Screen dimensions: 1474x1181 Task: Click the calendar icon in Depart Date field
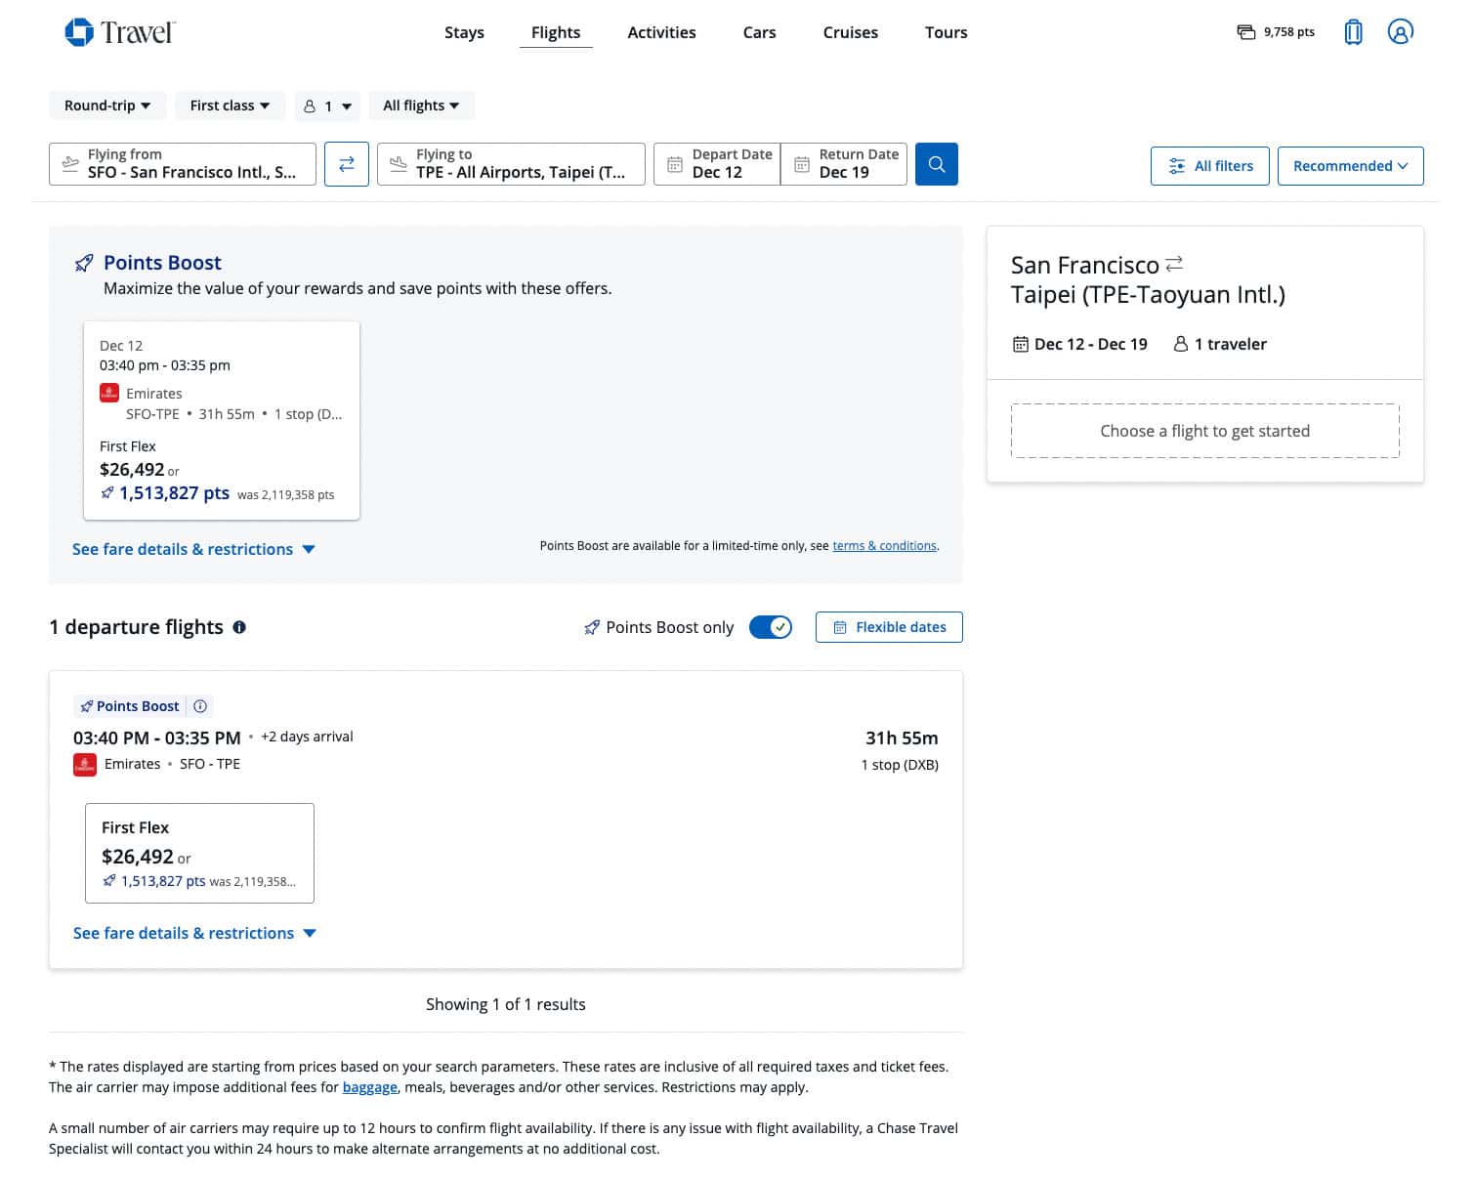[x=675, y=164]
